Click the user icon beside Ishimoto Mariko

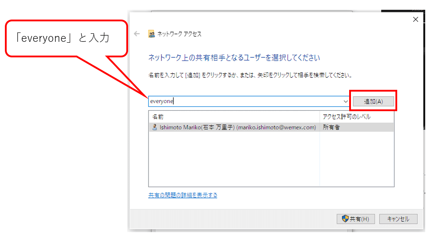(x=155, y=127)
